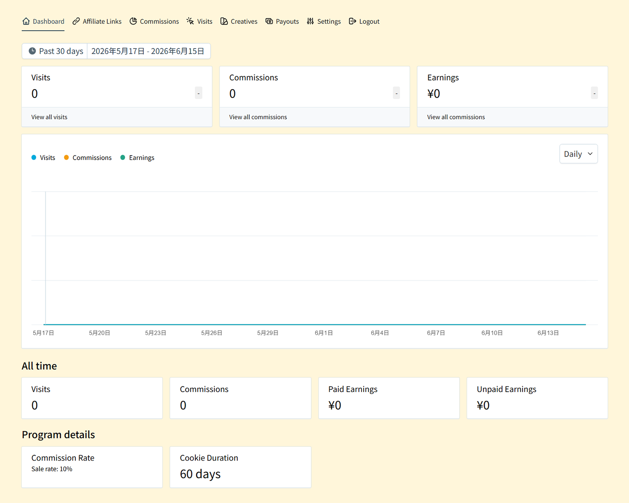The image size is (629, 503).
Task: Click View all commissions under Commissions card
Action: 258,117
